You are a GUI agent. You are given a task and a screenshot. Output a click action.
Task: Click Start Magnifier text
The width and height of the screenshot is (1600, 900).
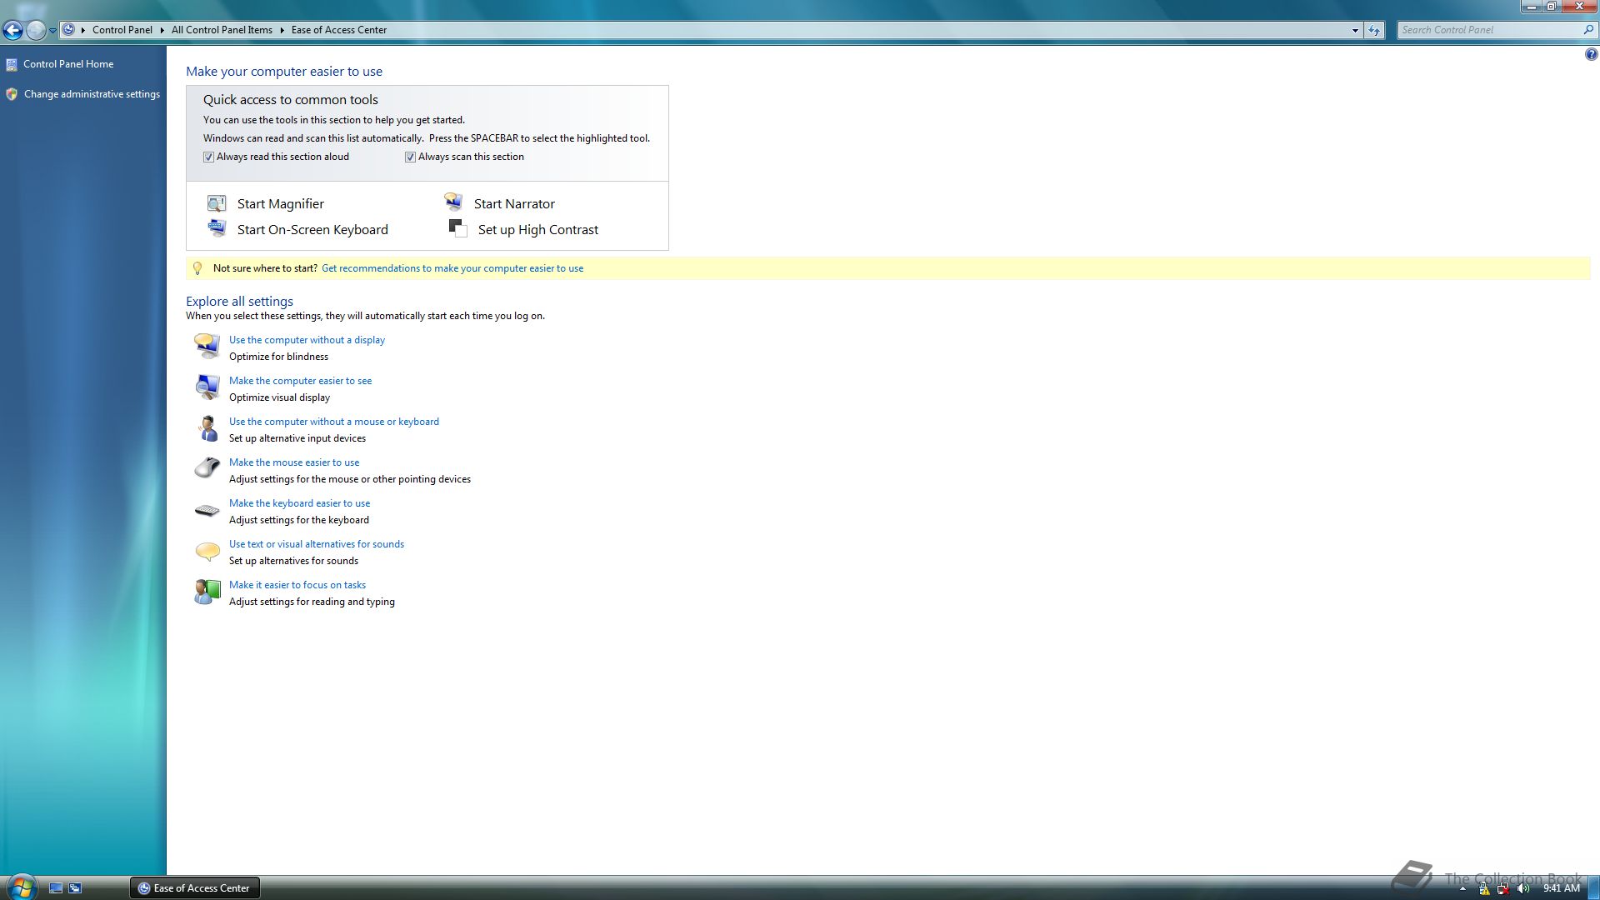pyautogui.click(x=281, y=203)
